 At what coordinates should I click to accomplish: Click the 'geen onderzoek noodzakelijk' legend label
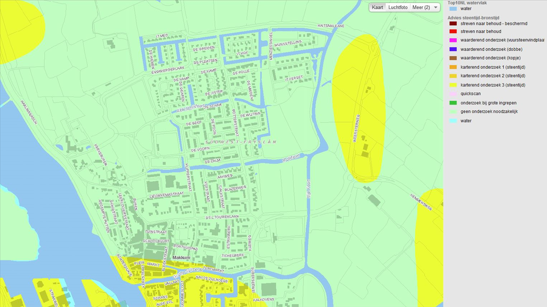[489, 112]
